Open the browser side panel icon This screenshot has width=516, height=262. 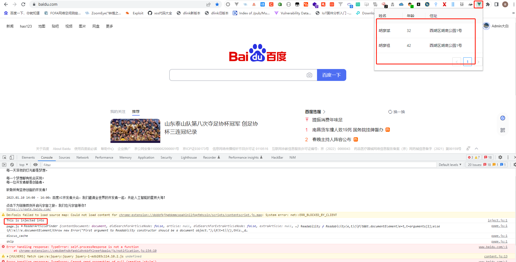tap(497, 4)
